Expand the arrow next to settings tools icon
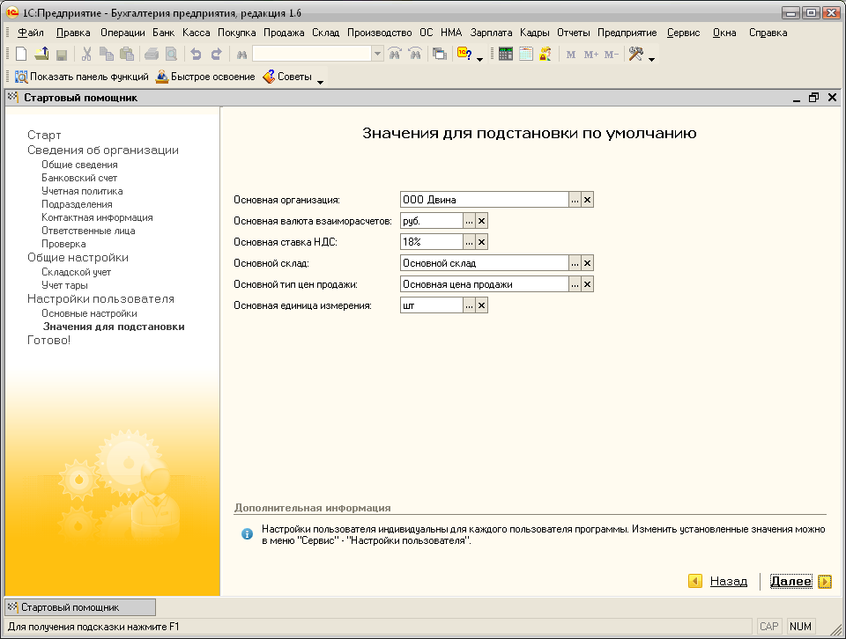This screenshot has height=639, width=846. pos(652,58)
